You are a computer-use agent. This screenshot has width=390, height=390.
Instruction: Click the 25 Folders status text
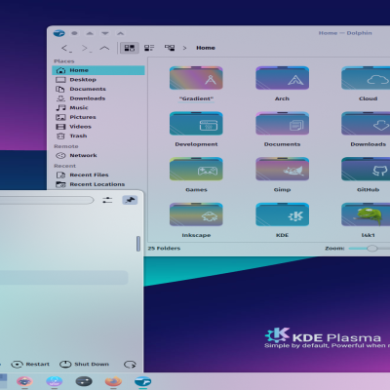164,249
